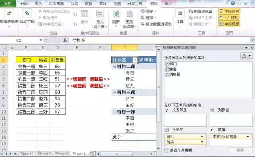255x157 pixels.
Task: Click the 选择 select icon
Action: coord(142,18)
